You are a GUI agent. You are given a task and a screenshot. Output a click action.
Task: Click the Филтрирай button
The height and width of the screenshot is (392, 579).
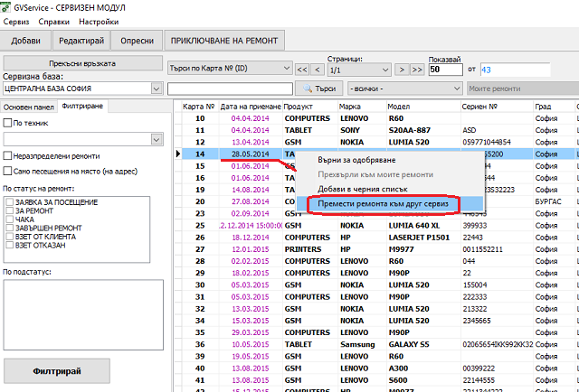click(57, 371)
